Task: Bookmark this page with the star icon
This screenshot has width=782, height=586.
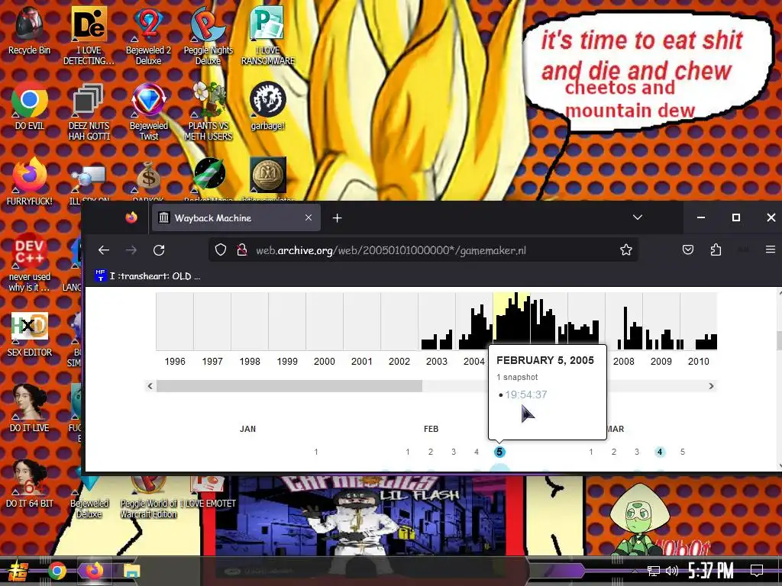Action: click(626, 250)
